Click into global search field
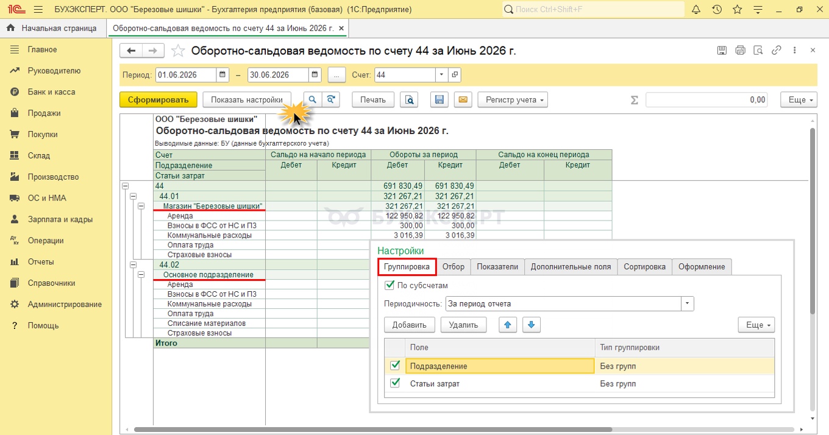 click(x=593, y=10)
